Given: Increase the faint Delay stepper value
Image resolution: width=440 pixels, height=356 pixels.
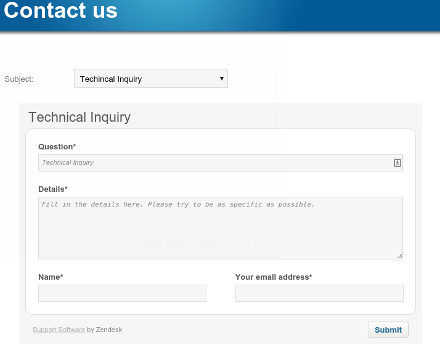Looking at the screenshot, I should click(250, 242).
